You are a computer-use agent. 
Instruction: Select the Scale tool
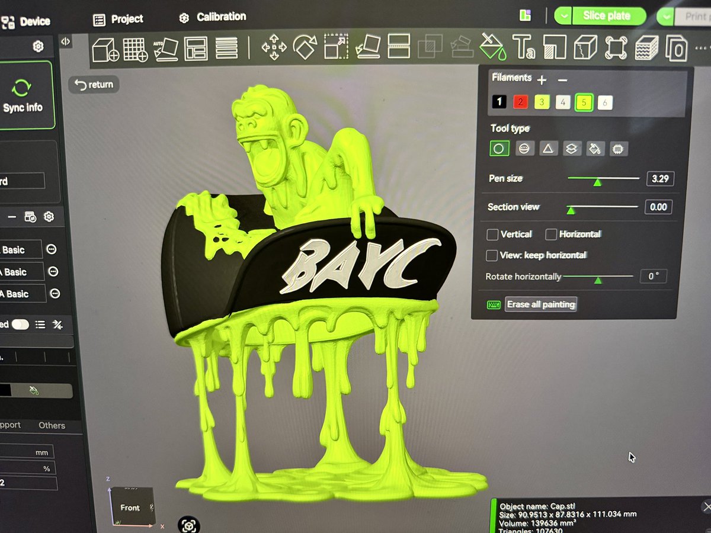pyautogui.click(x=337, y=46)
